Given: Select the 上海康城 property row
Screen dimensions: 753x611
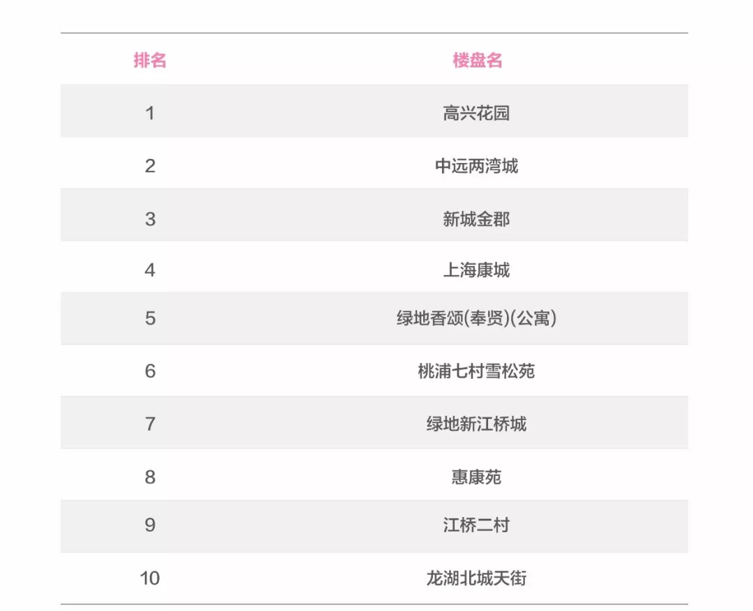Looking at the screenshot, I should [x=477, y=270].
